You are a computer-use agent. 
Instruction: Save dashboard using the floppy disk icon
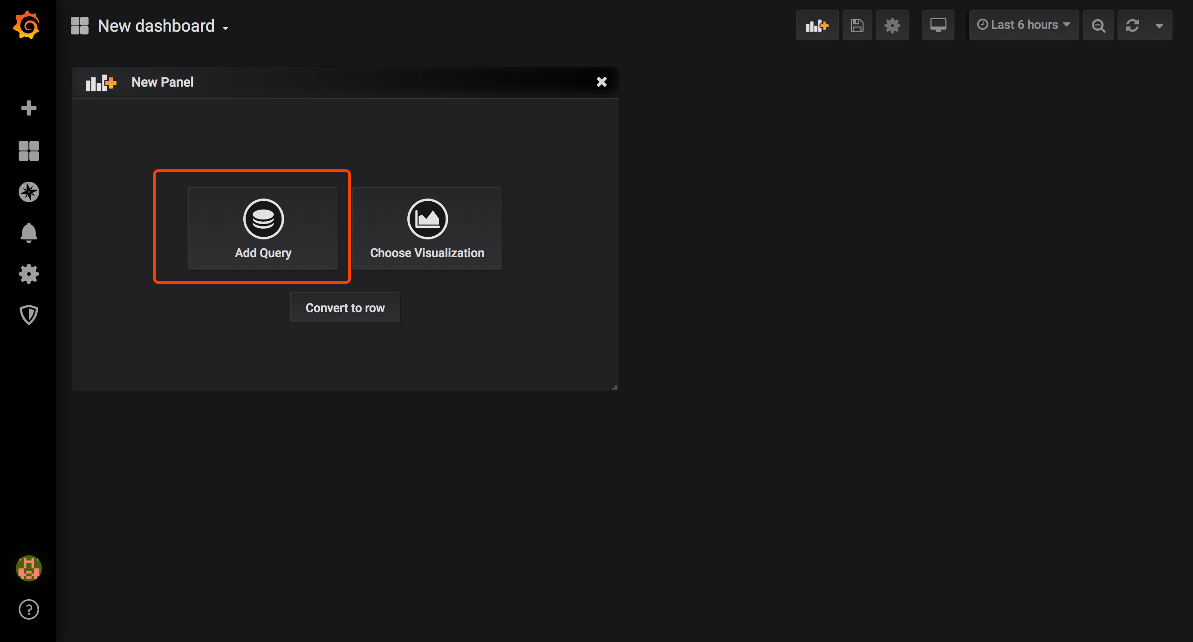click(x=857, y=25)
